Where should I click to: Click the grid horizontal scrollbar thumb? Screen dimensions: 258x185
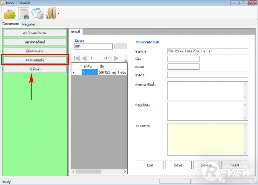[x=88, y=172]
